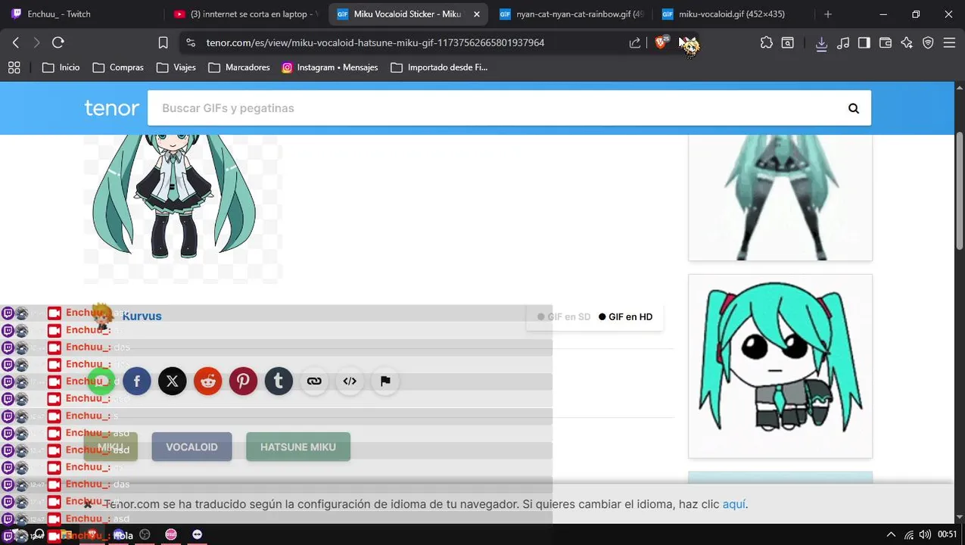Open site information icon in address bar
965x545 pixels.
191,43
